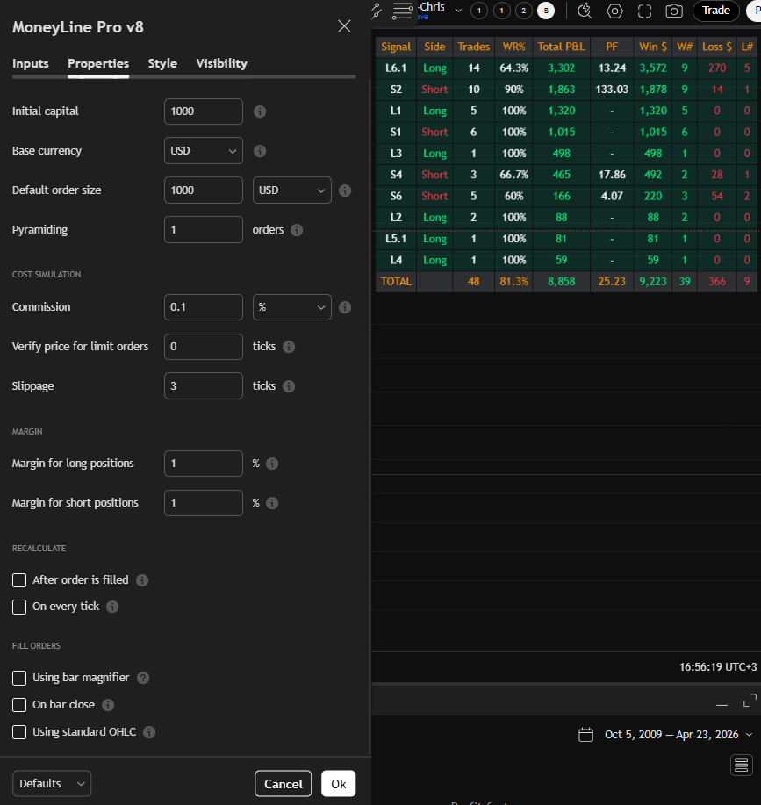The width and height of the screenshot is (761, 805).
Task: Expand the Oct 5, 2009 – Apr 23, 2026 date range
Action: tap(750, 735)
